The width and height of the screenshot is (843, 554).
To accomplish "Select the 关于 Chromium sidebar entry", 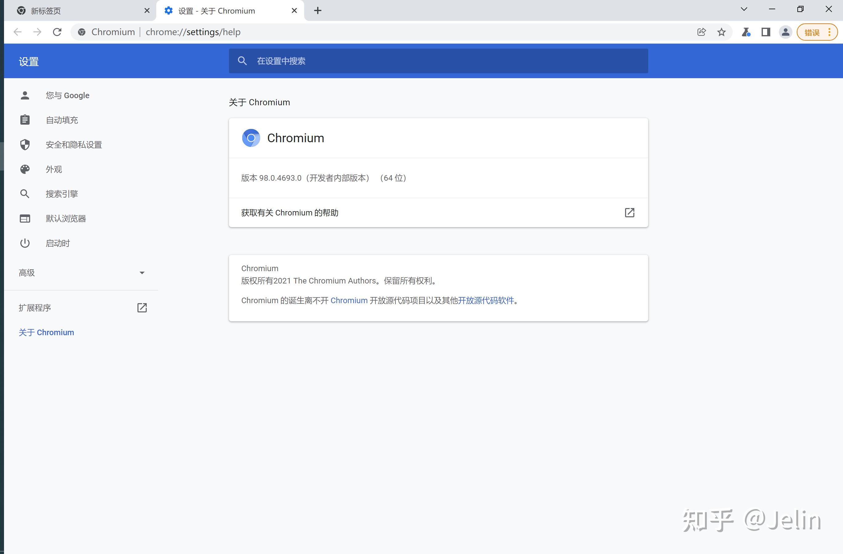I will tap(46, 332).
